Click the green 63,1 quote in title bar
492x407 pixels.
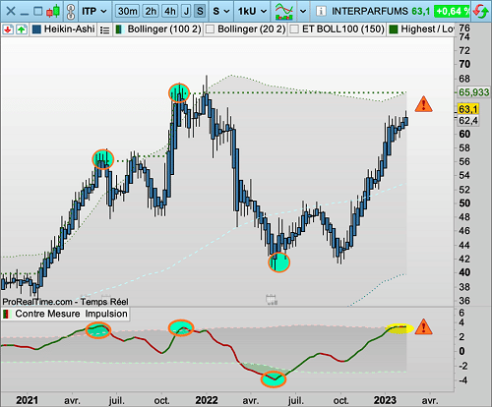pos(420,12)
